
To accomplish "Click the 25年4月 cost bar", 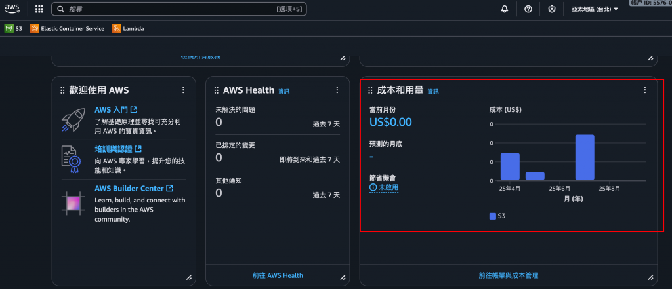I will (x=510, y=166).
